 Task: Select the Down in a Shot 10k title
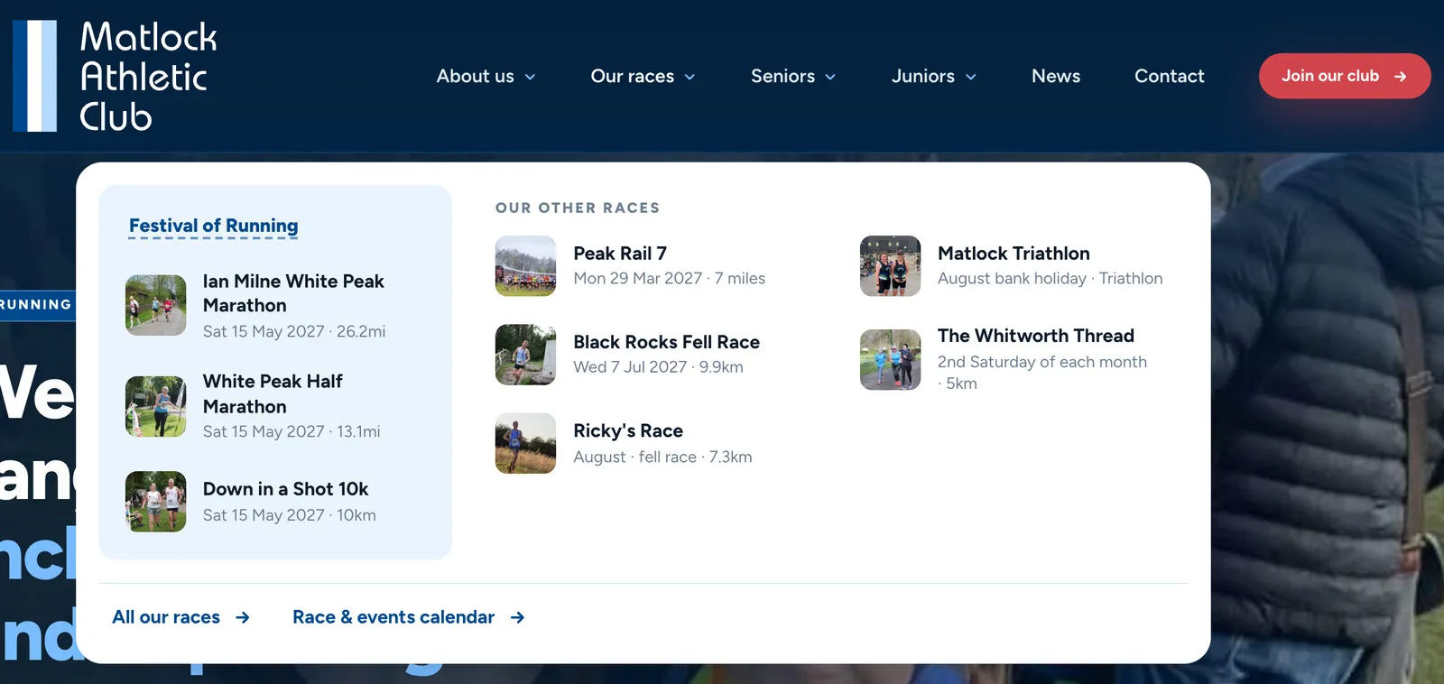(285, 489)
